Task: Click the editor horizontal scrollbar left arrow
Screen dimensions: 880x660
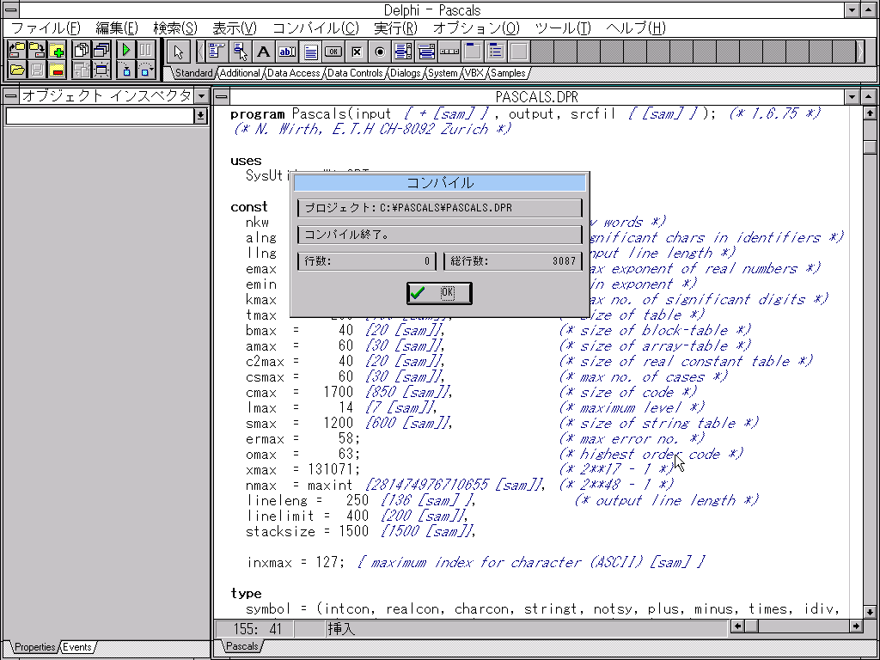Action: tap(737, 626)
